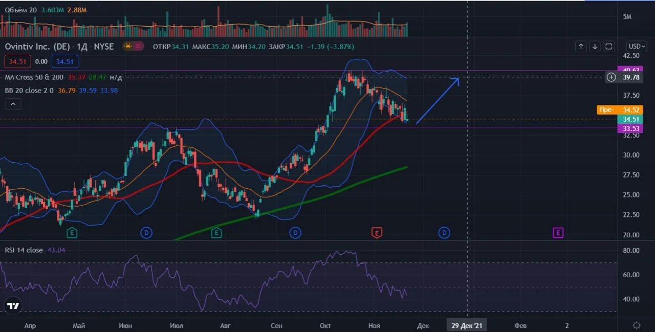
Task: Click the market status sun icon
Action: [x=127, y=47]
